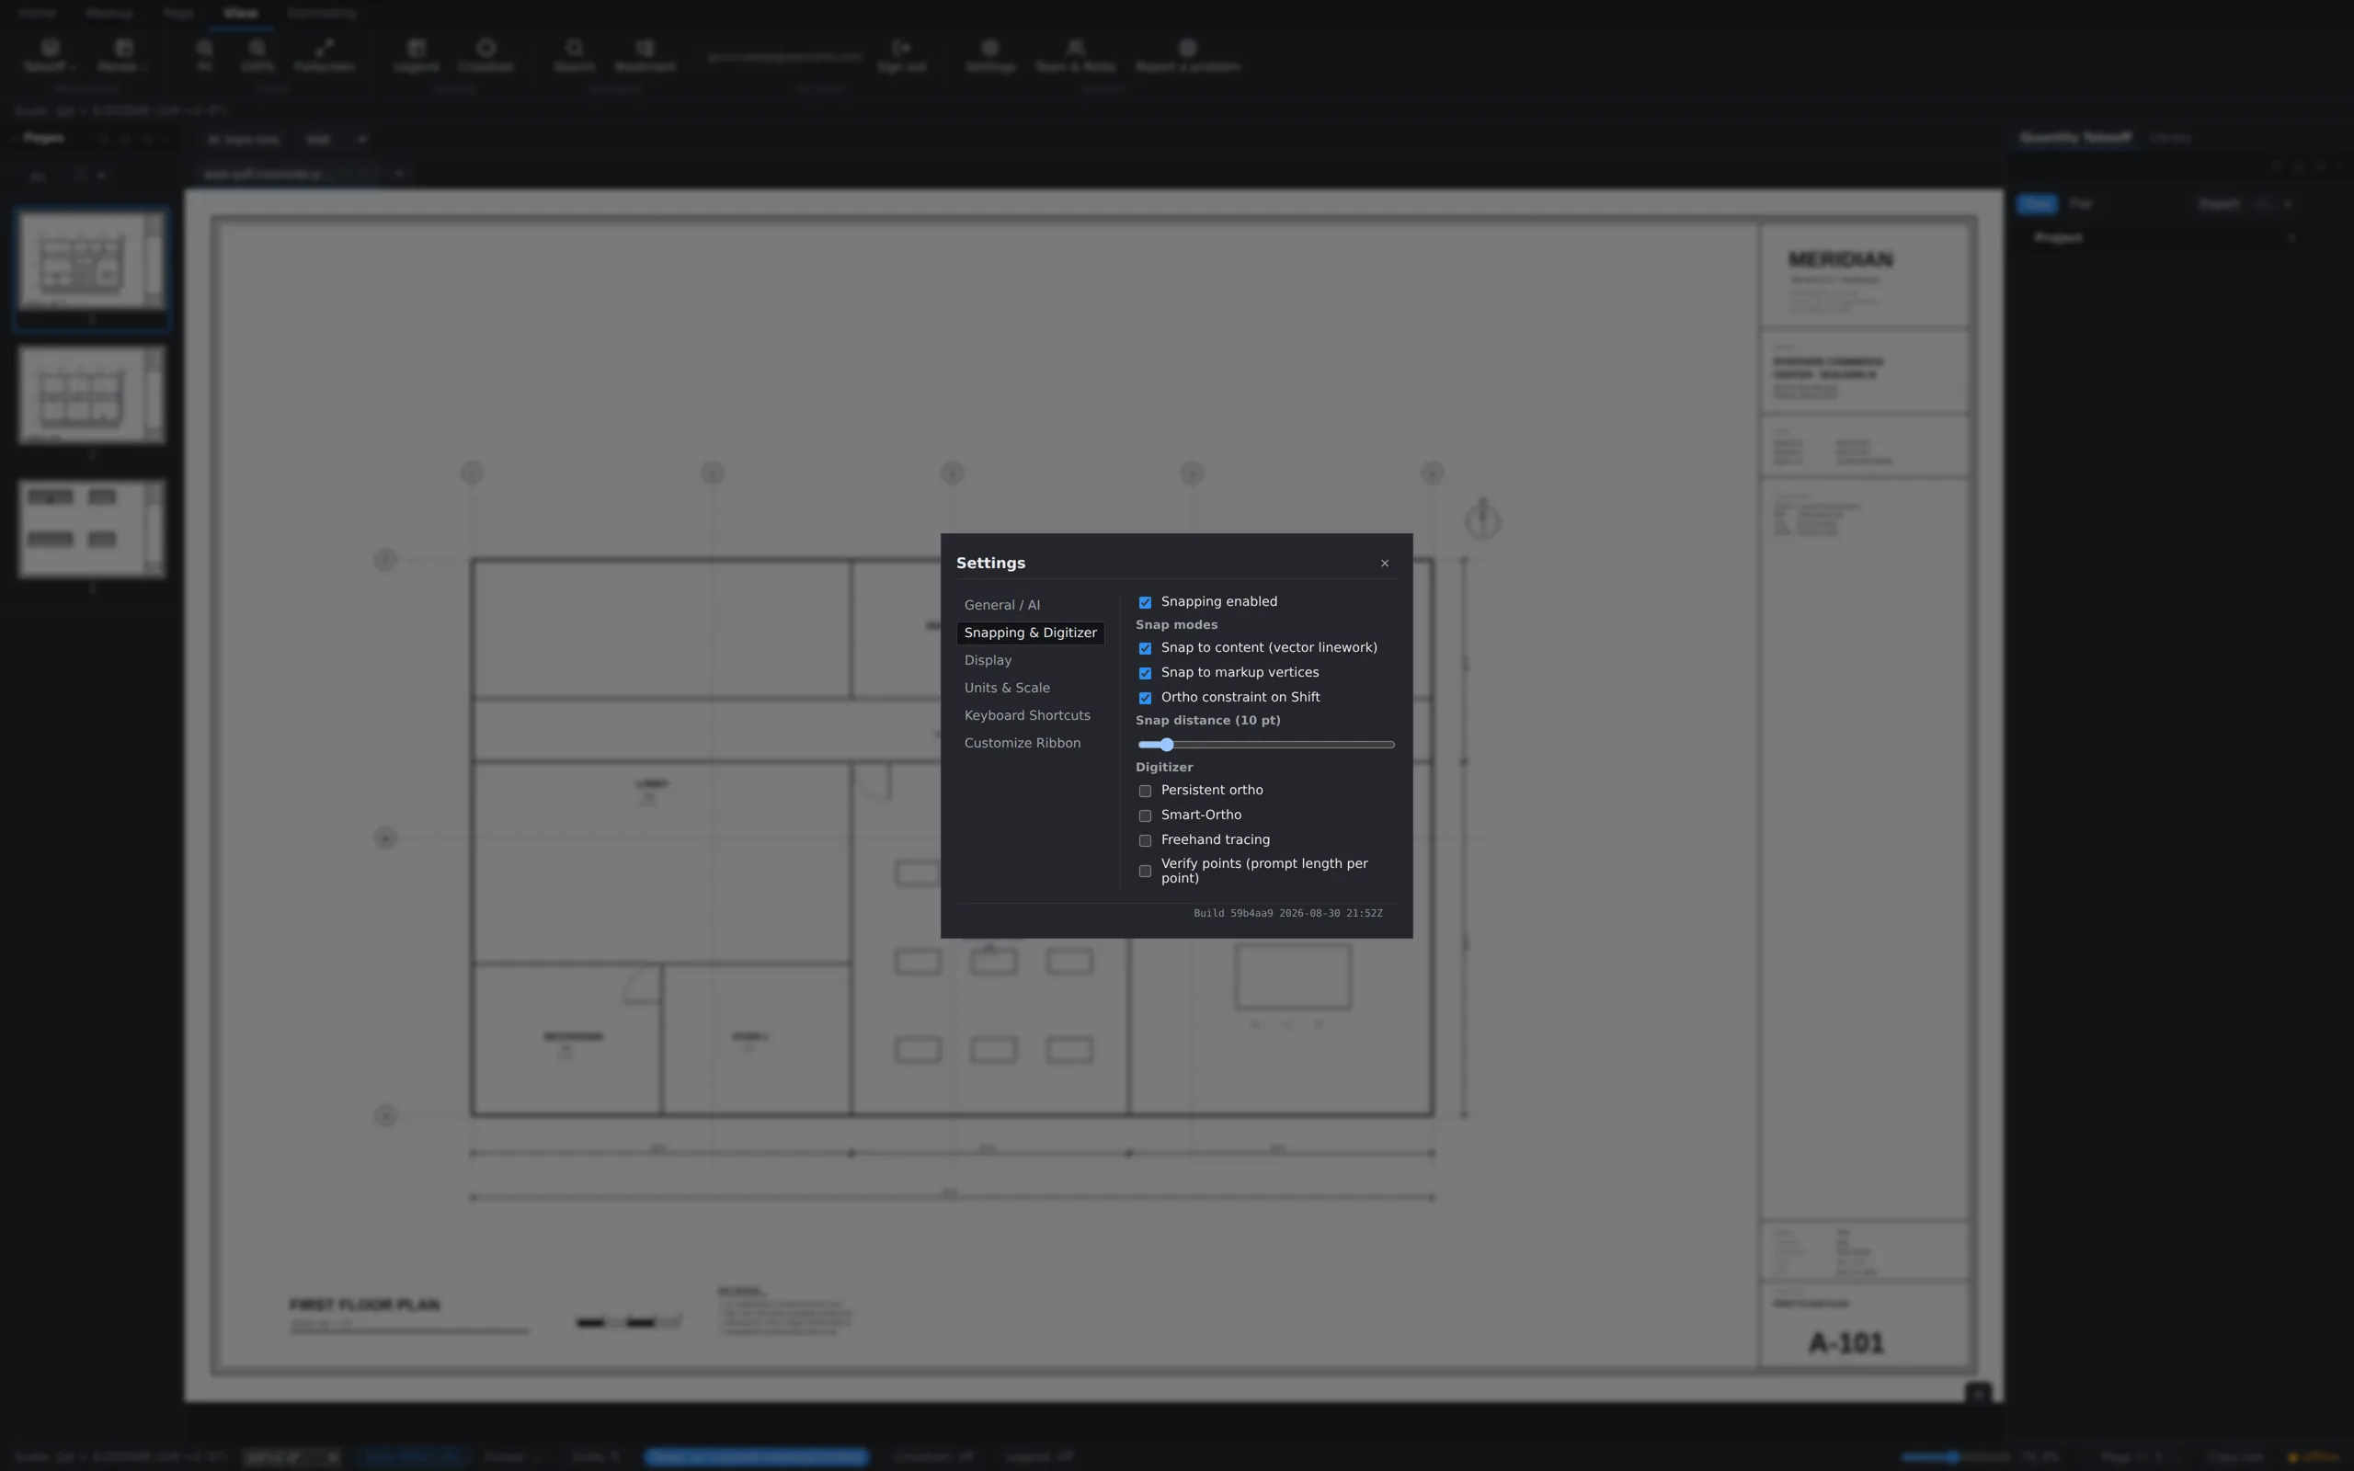The image size is (2354, 1471).
Task: Select the Flat view button
Action: [2080, 204]
